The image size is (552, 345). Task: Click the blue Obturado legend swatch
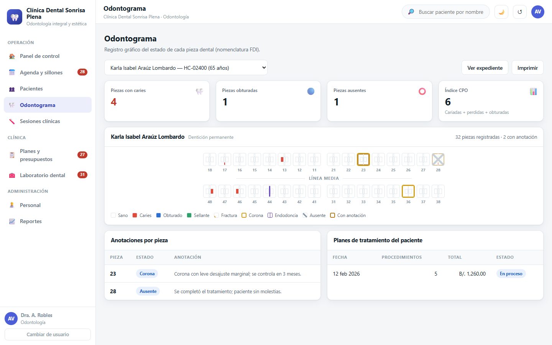(159, 215)
